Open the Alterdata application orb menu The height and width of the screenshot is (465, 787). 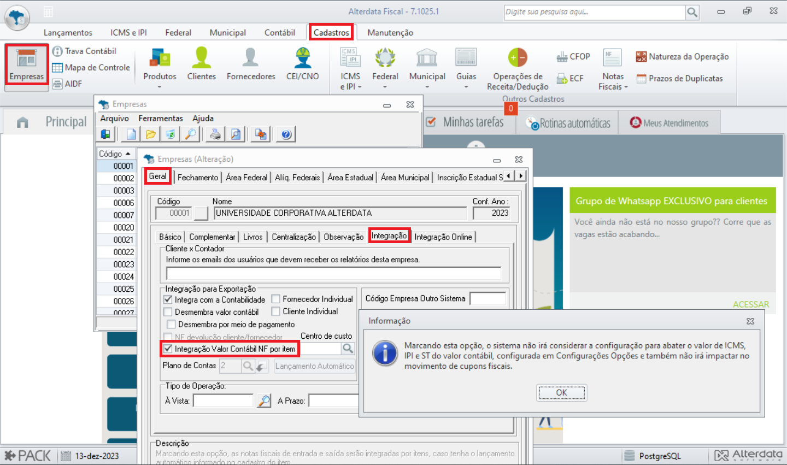[17, 17]
